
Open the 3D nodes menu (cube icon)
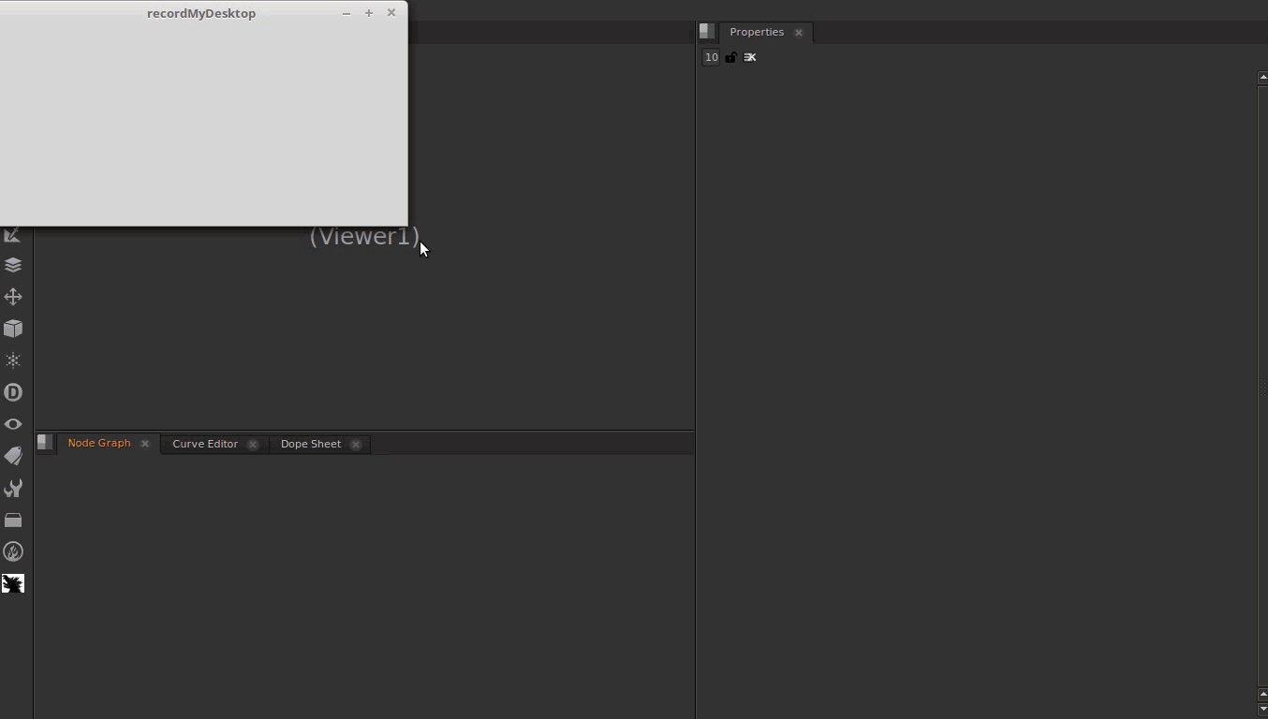[x=13, y=329]
